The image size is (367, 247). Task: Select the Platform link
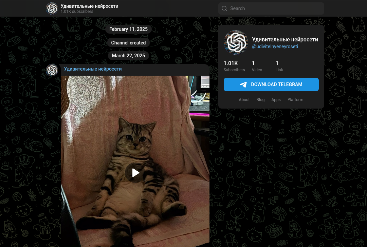point(295,100)
